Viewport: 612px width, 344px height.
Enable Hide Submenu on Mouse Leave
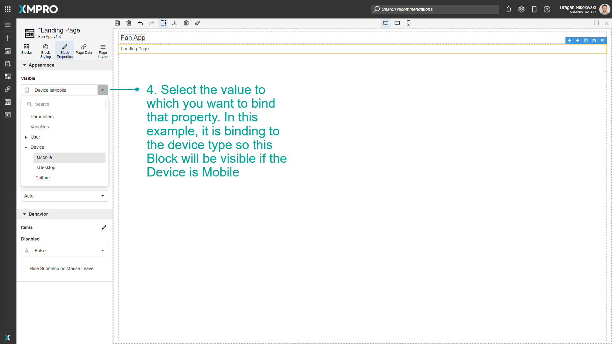25,269
